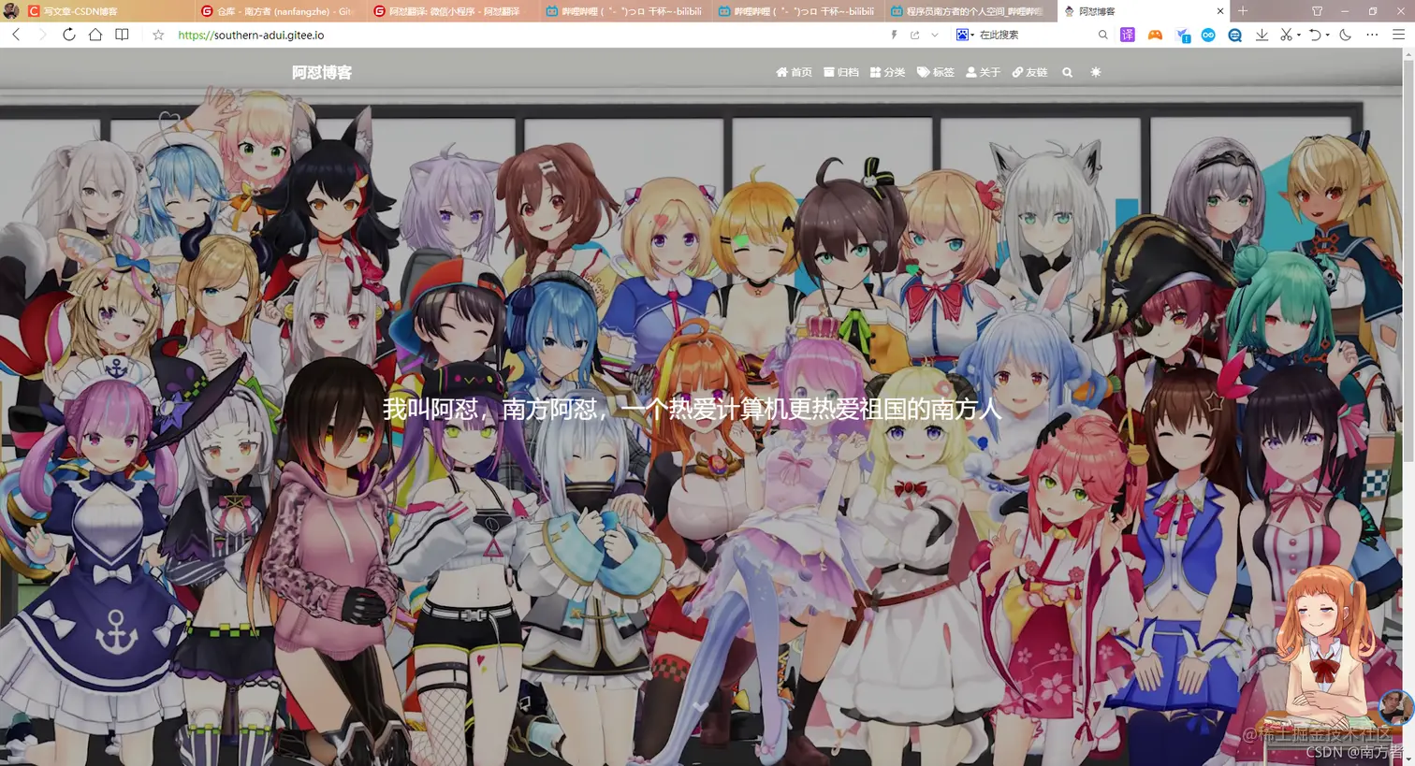Expand the address bar chevron dropdown
1415x766 pixels.
point(934,35)
